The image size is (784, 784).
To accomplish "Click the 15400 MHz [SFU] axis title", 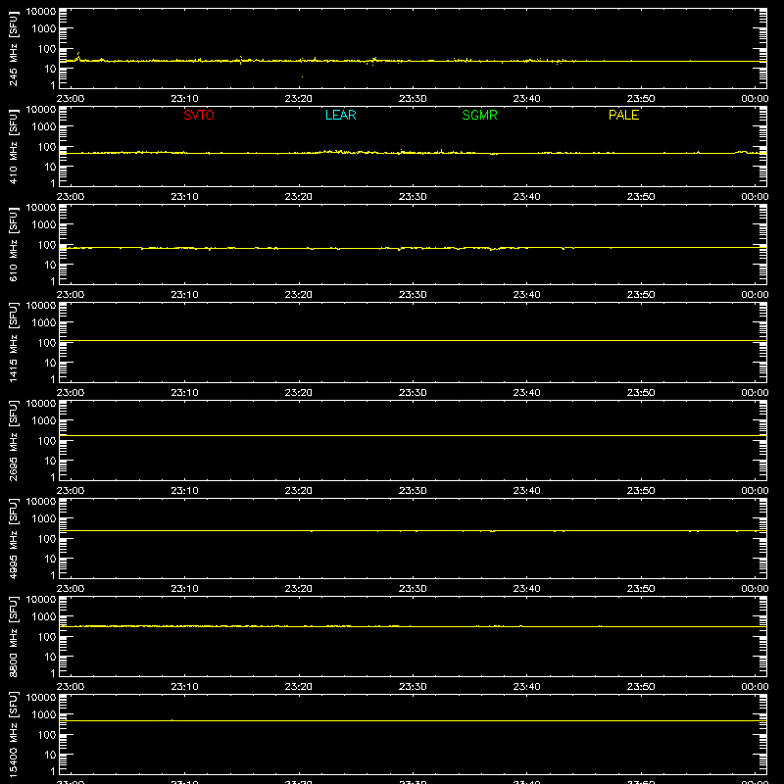I will 13,734.
